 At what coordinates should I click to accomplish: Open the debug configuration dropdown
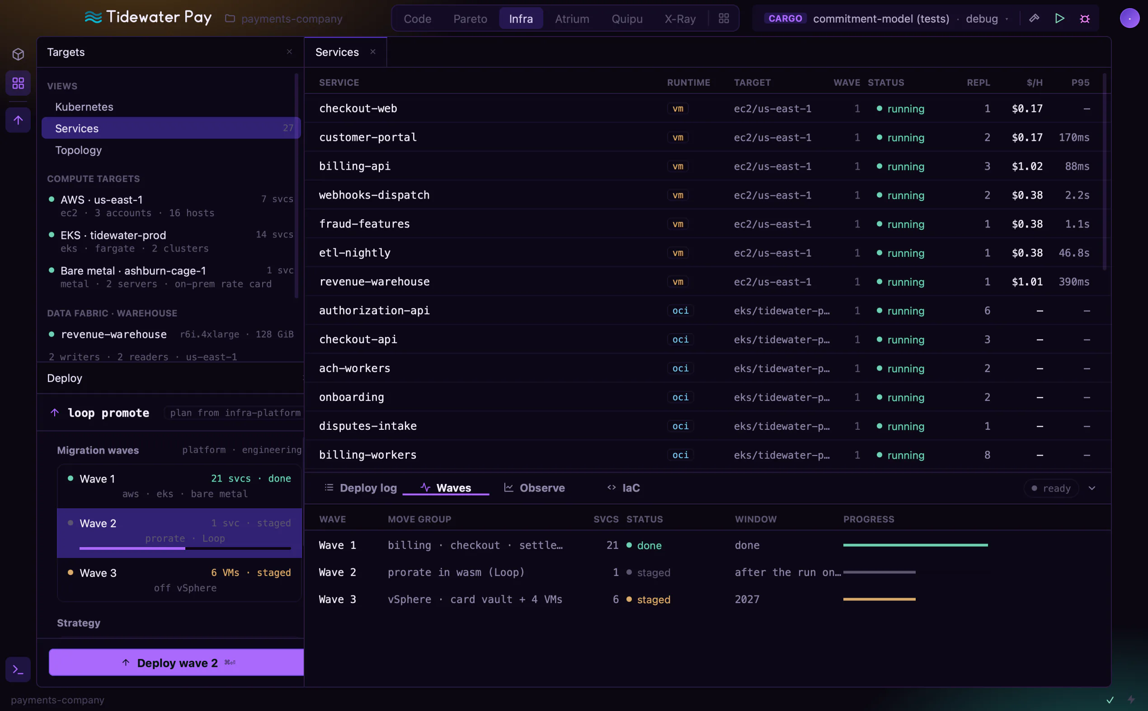point(986,19)
